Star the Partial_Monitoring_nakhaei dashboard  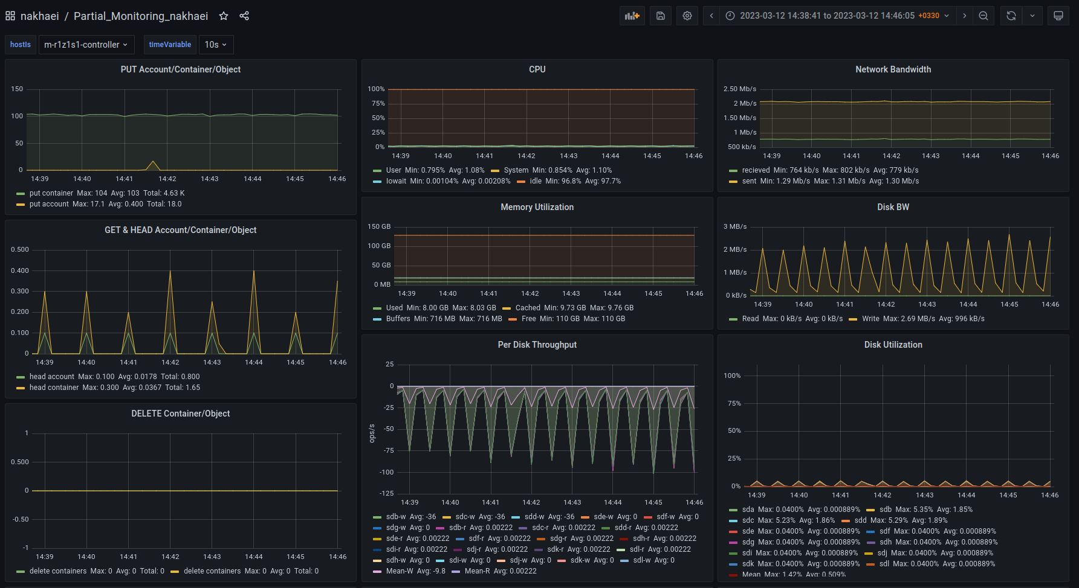click(224, 16)
